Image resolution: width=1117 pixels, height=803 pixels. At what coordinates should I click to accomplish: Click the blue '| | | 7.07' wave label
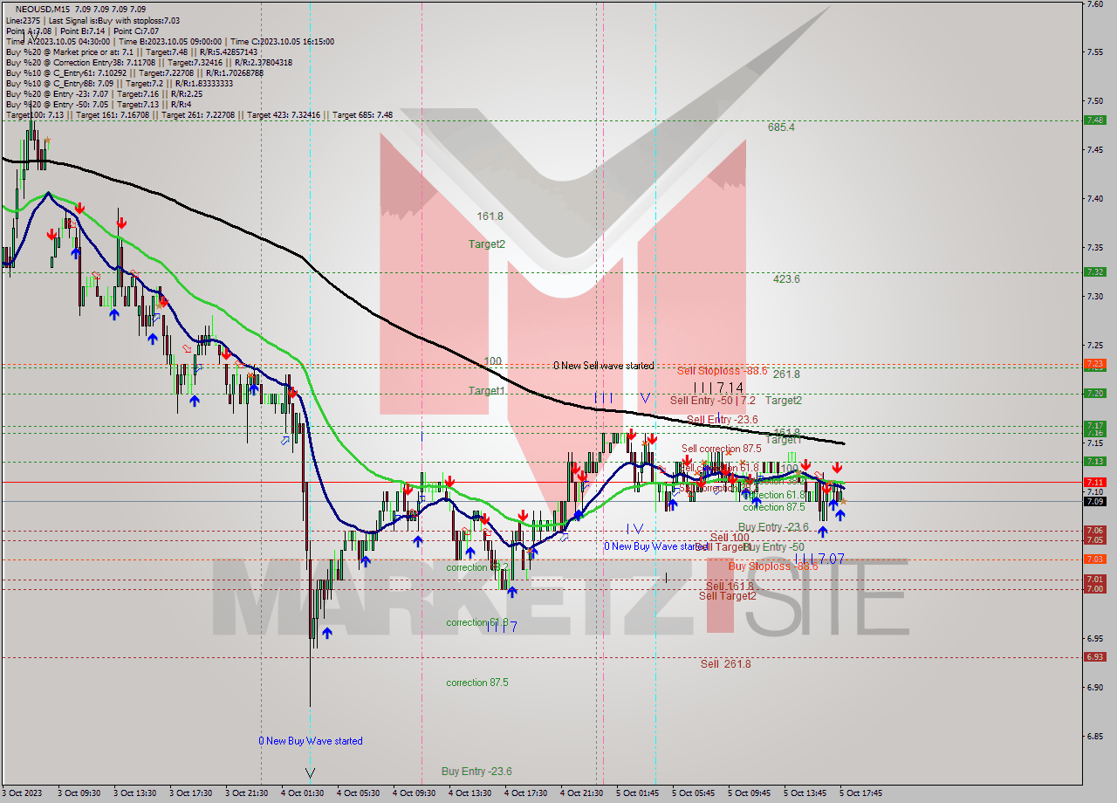(819, 558)
